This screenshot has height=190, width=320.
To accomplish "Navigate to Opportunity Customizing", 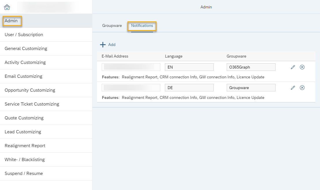I will (30, 90).
